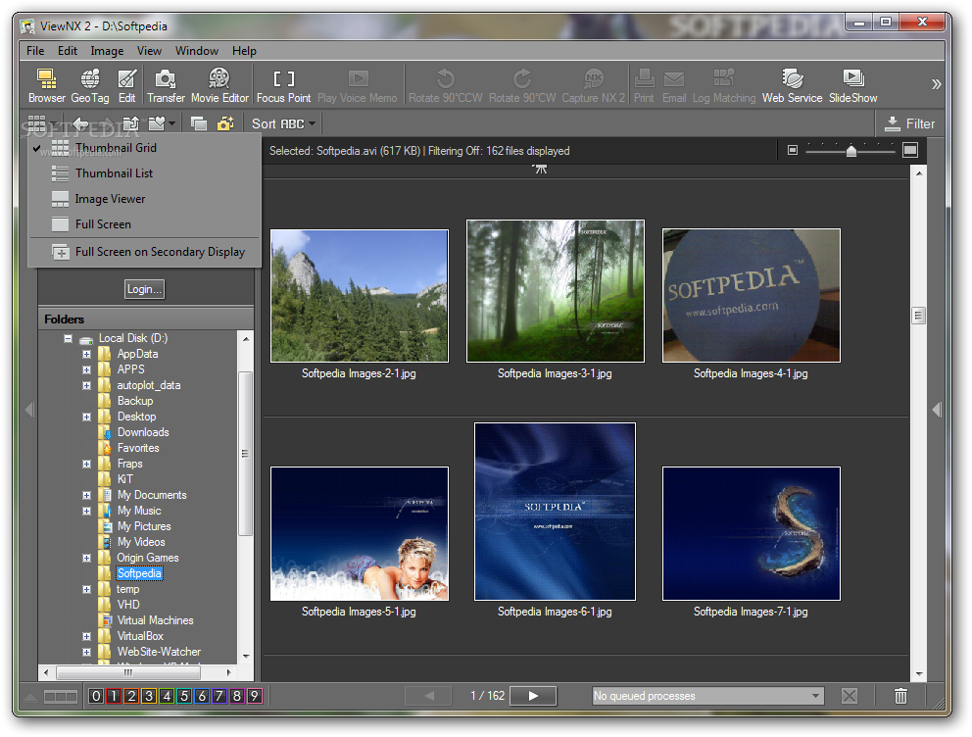Screen dimensions: 972x737
Task: Click the smallest thumbnail size icon
Action: [793, 150]
